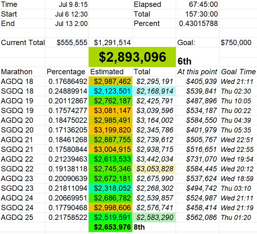Select AGDQ 19 estimate $2,762,187
Viewport: 257px width, 234px height.
(x=111, y=101)
